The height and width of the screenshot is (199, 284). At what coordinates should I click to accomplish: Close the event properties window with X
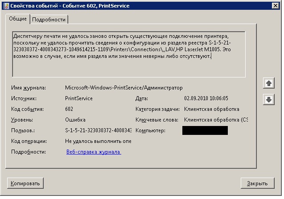click(276, 6)
